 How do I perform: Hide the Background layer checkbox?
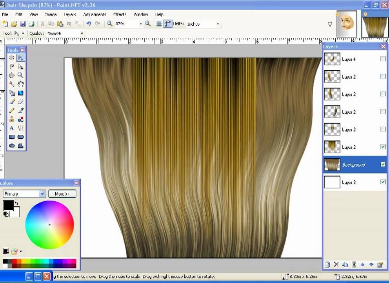(x=383, y=164)
